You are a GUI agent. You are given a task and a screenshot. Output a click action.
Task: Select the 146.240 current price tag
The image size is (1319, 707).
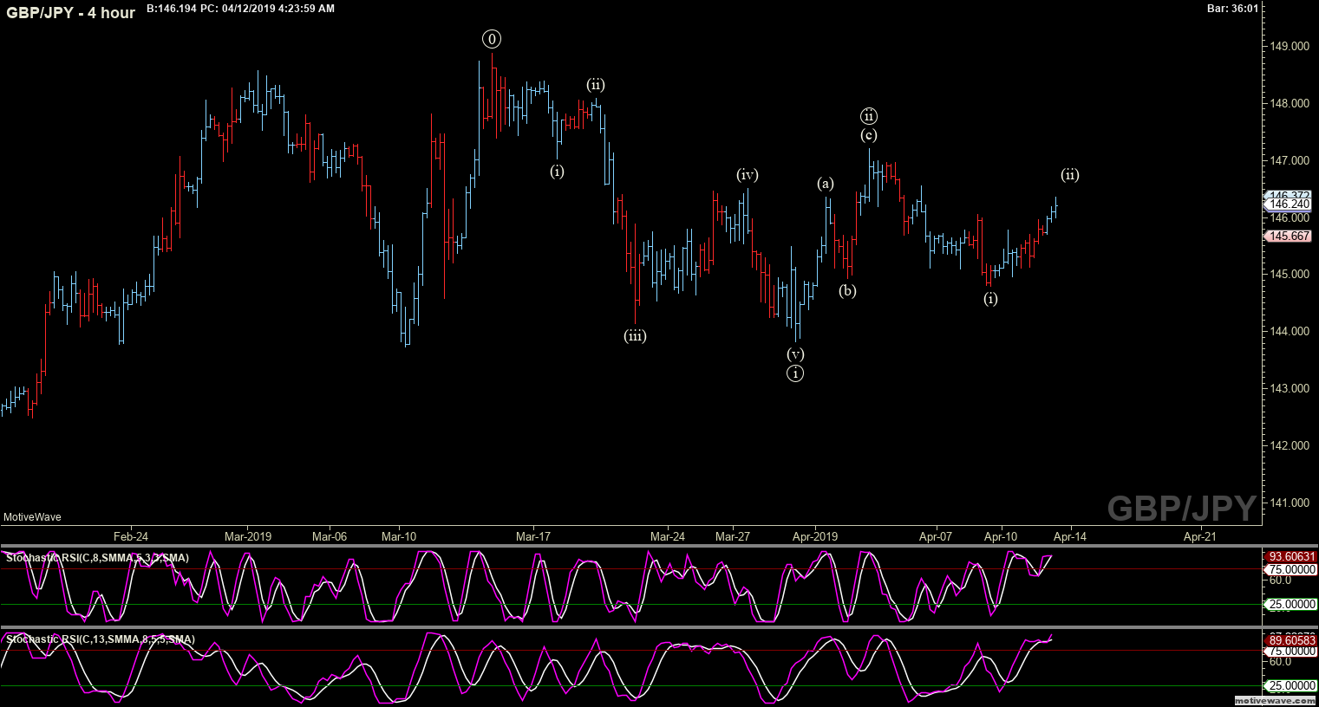point(1290,204)
